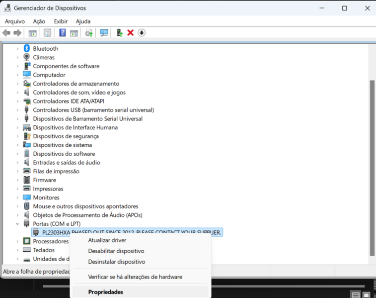Click the Device Manager title bar icon

coord(7,8)
